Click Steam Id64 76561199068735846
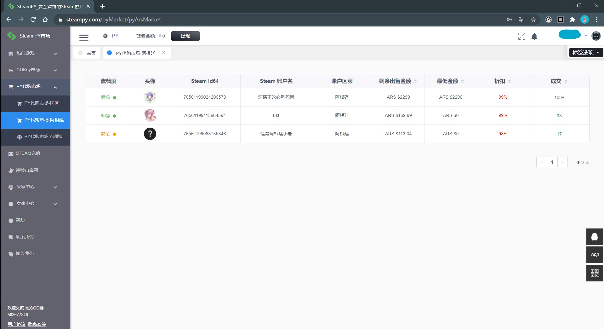The height and width of the screenshot is (329, 604). [x=205, y=134]
